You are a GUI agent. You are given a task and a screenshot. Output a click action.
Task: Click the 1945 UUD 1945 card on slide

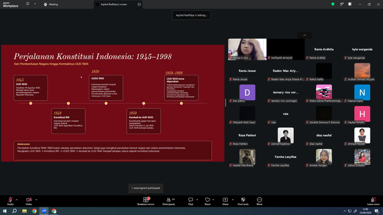31,88
